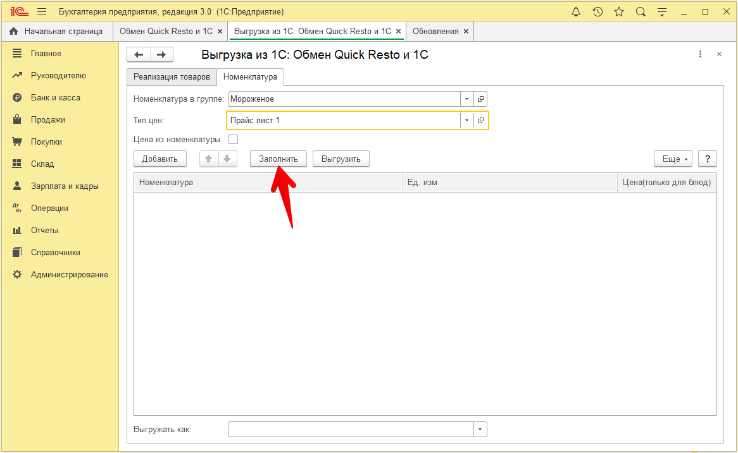
Task: Click the Номенклатура в группе input field
Action: click(344, 99)
